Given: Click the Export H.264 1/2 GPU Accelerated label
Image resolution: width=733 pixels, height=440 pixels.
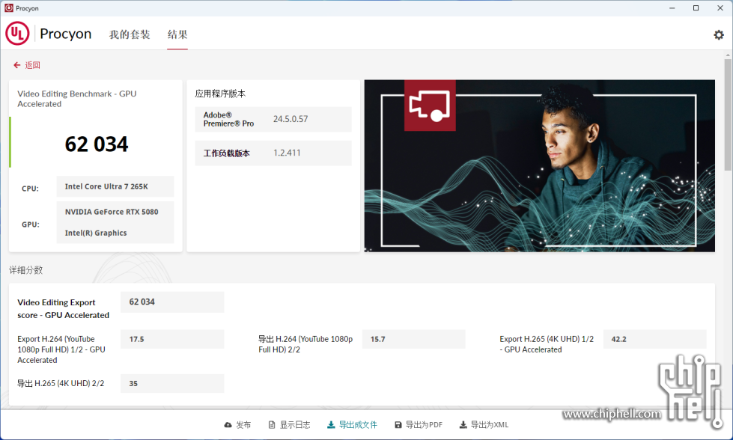Looking at the screenshot, I should click(x=61, y=349).
